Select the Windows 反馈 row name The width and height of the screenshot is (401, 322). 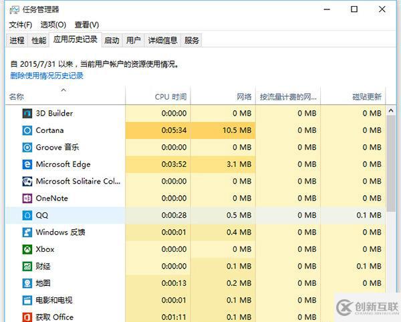(x=60, y=232)
